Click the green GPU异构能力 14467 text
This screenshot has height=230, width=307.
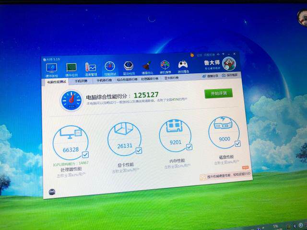(x=71, y=164)
